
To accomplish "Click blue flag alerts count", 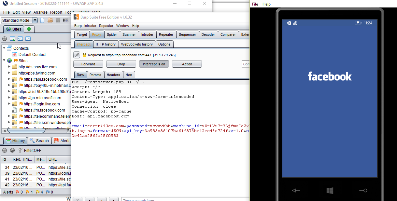I will click(50, 192).
